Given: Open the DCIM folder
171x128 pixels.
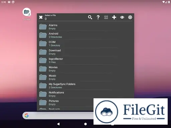Looking at the screenshot, I should tap(85, 44).
